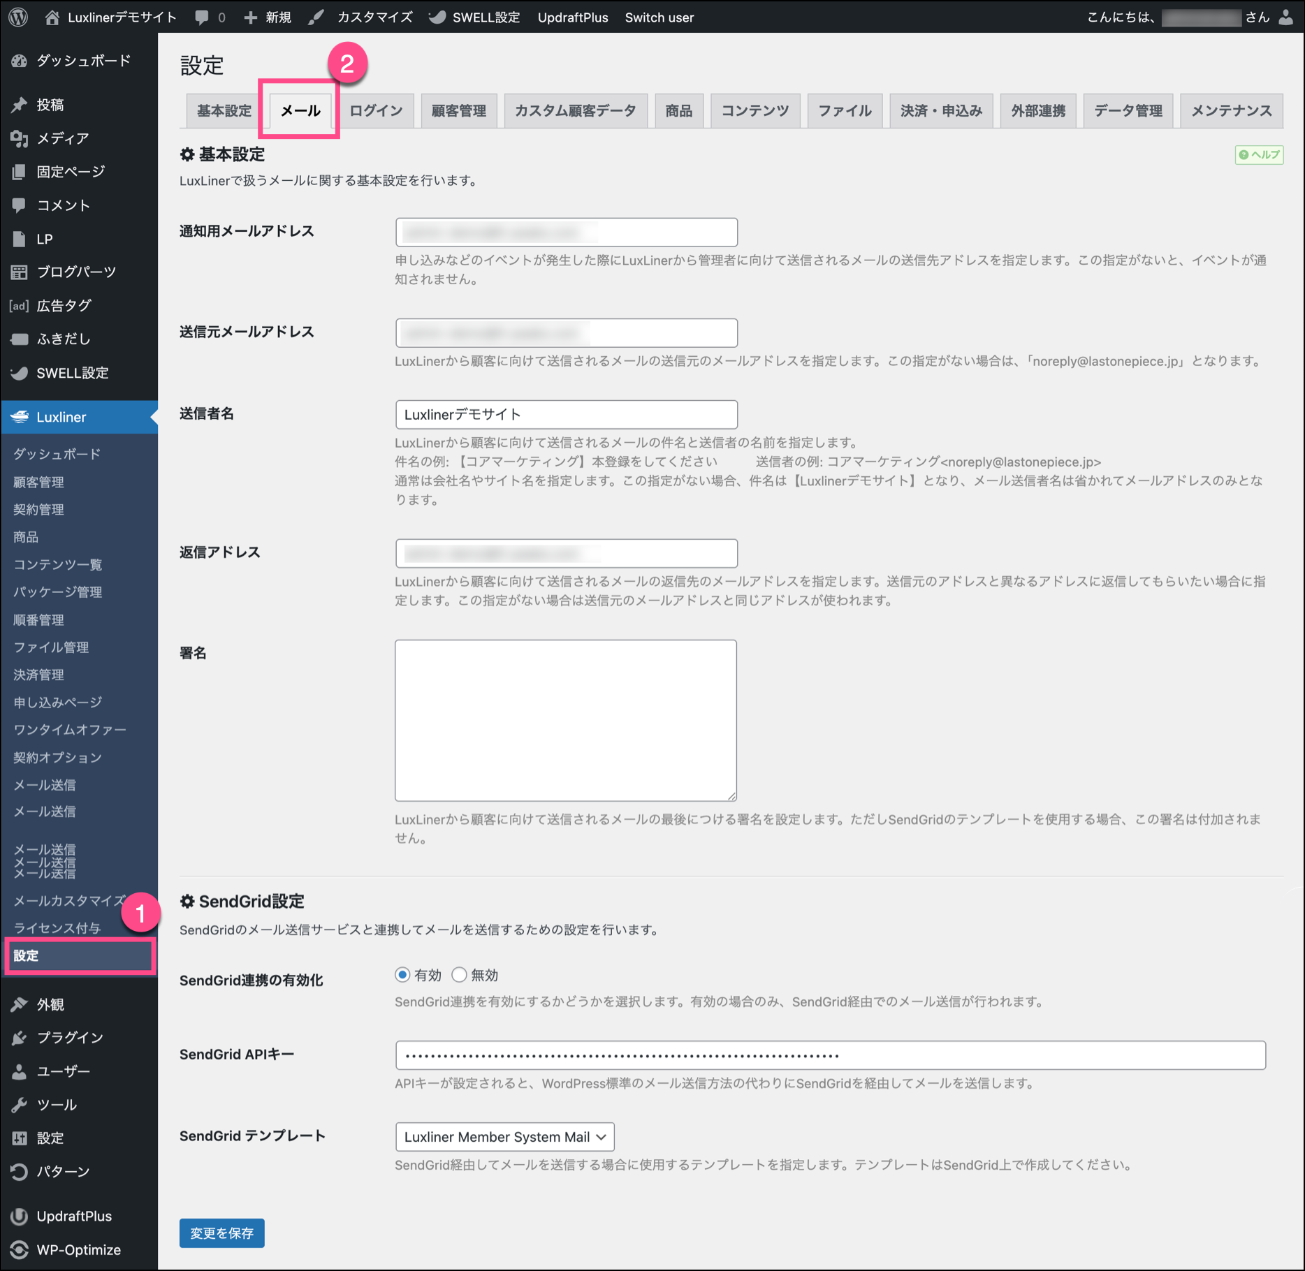Screen dimensions: 1305x1271
Task: Focus the 署名 signature textarea
Action: [566, 720]
